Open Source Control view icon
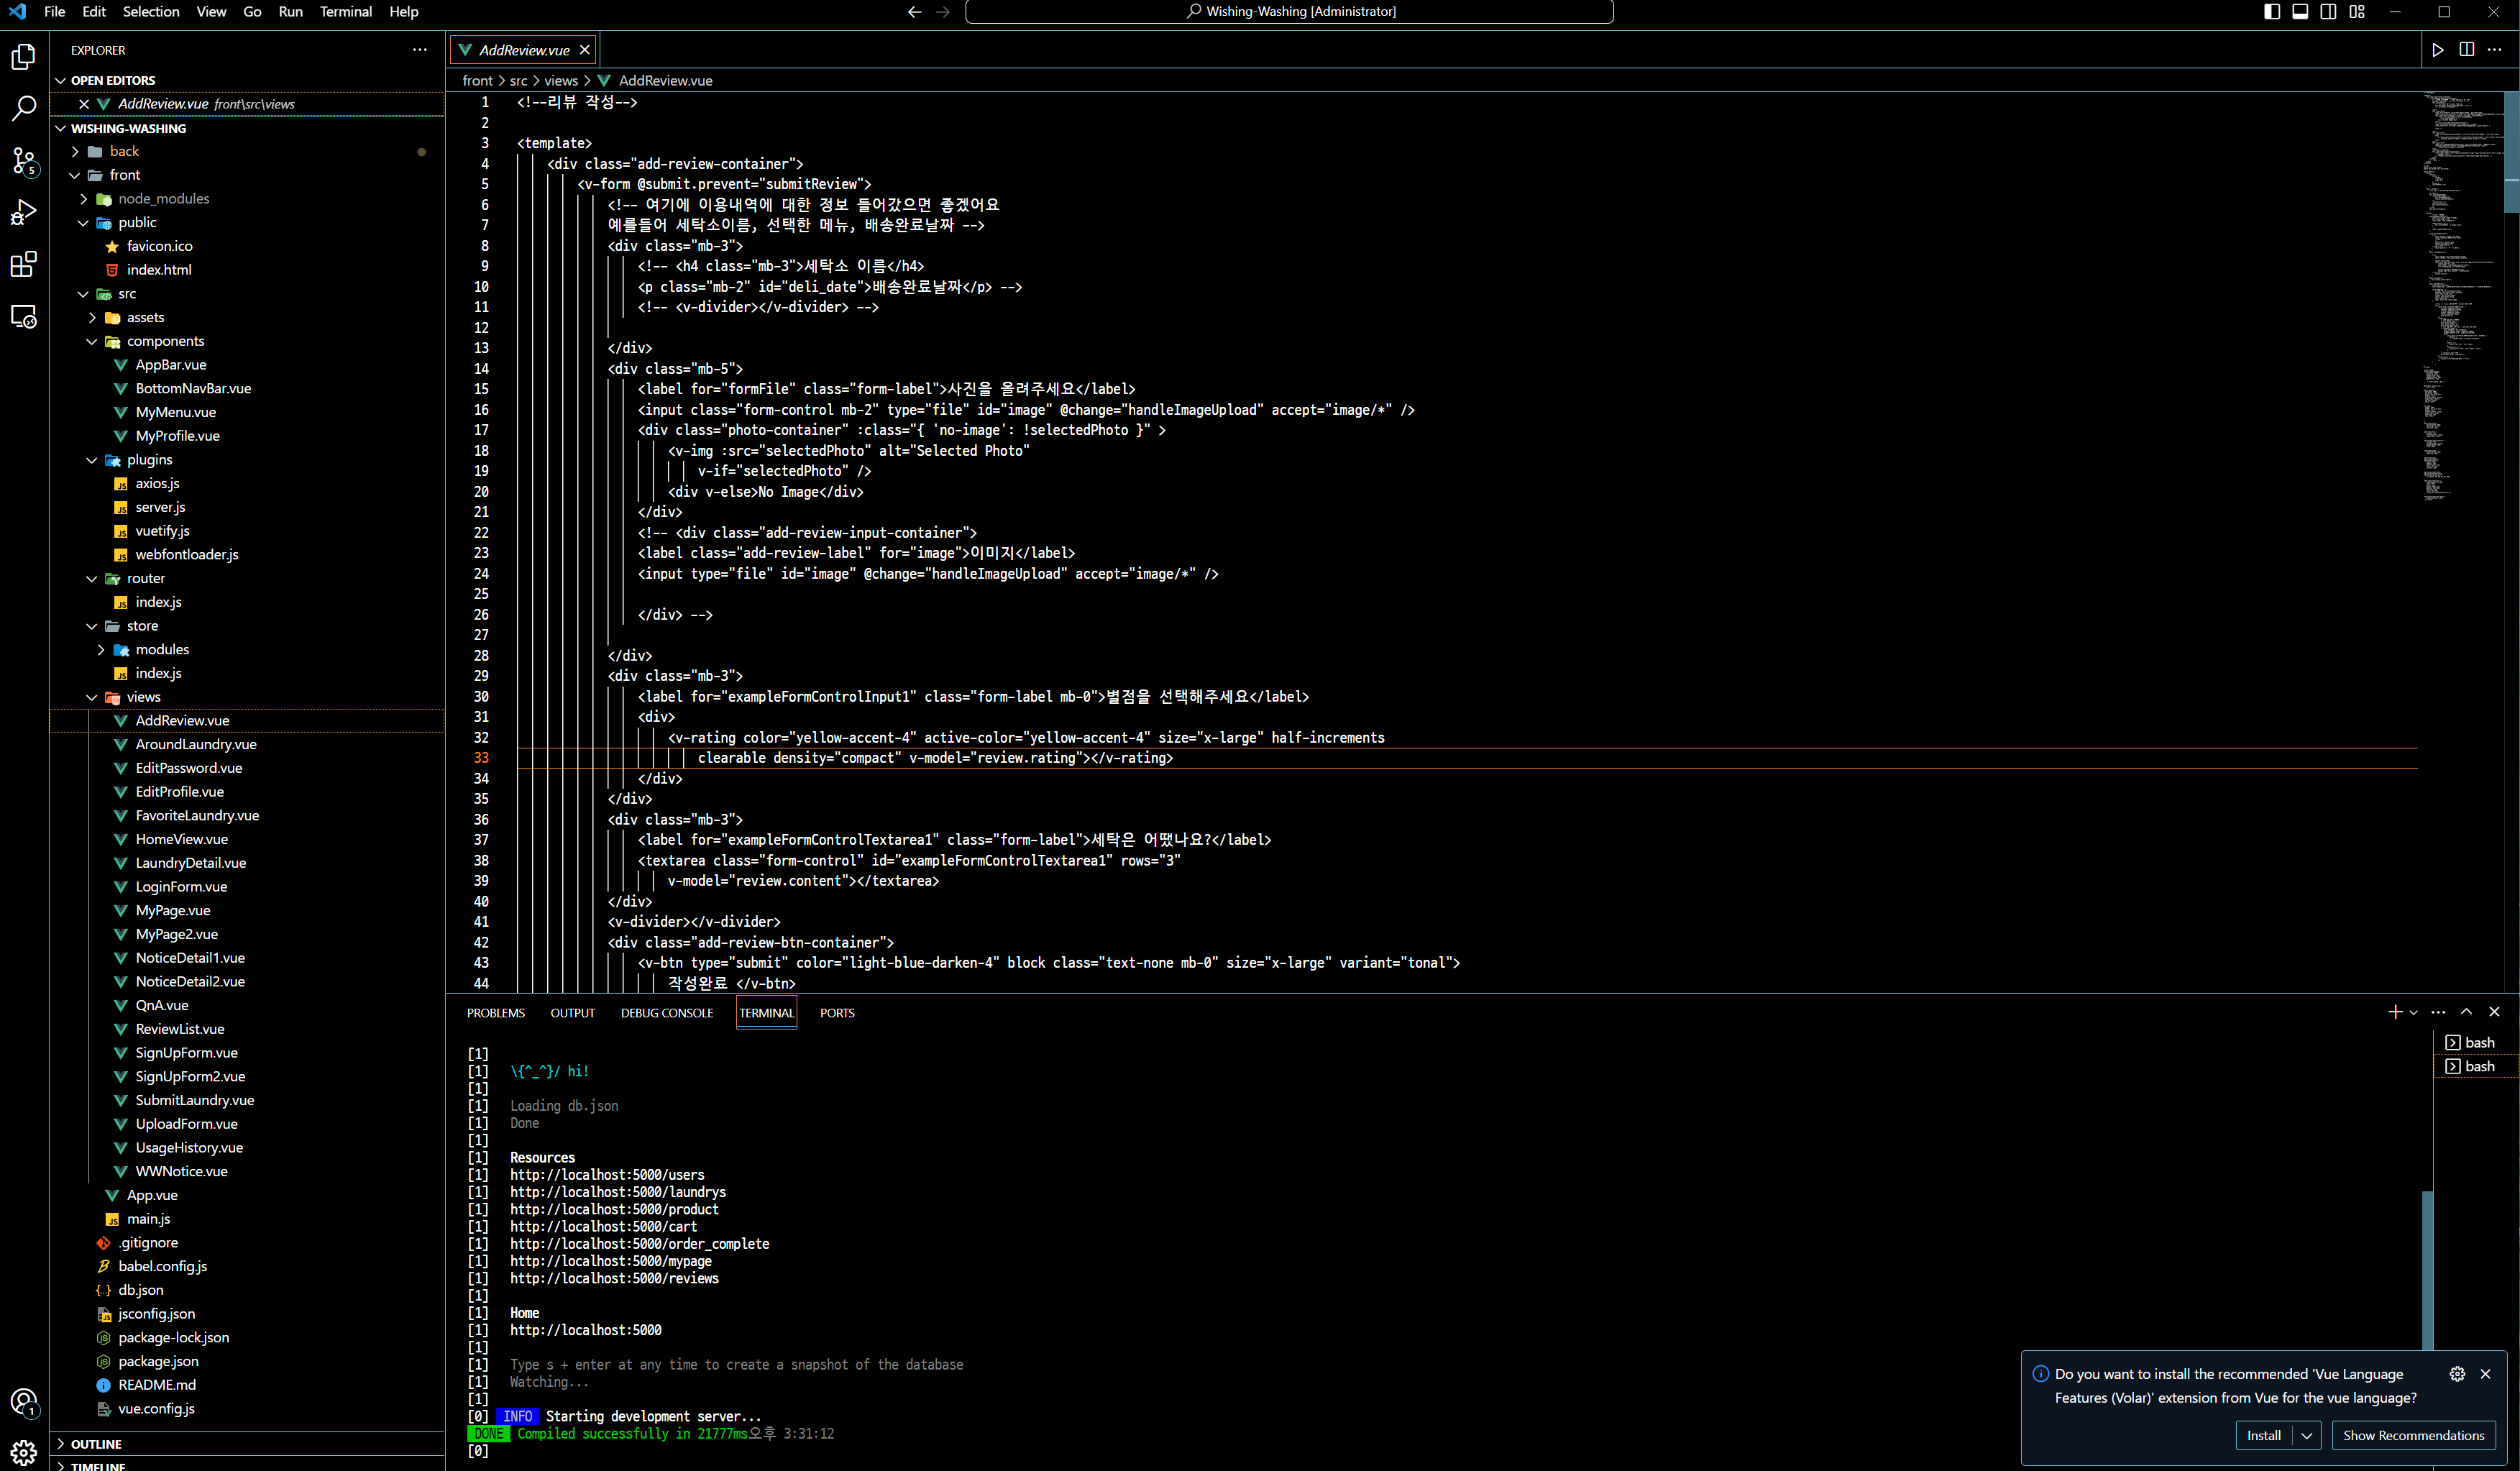2520x1471 pixels. click(24, 160)
